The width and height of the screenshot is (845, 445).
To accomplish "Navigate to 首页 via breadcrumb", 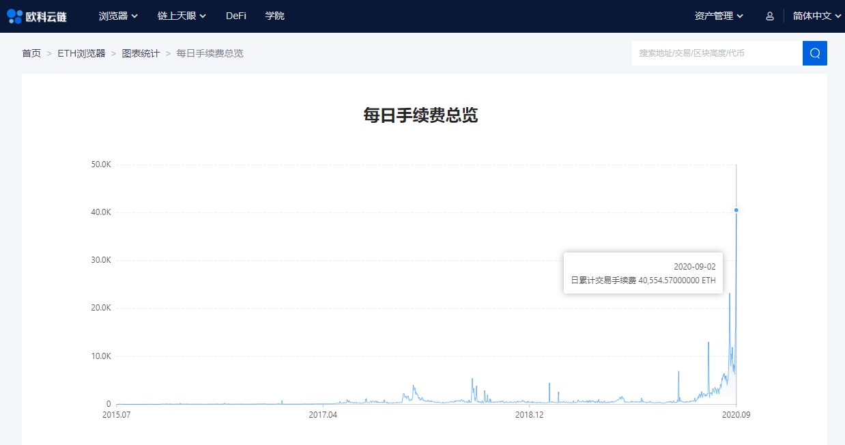I will (31, 53).
